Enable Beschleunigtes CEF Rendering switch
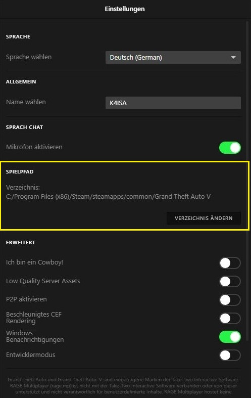251x398 pixels. [230, 318]
